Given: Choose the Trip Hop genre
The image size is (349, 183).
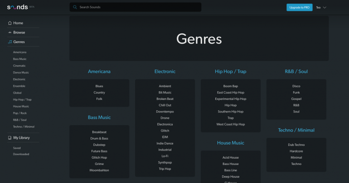Looking at the screenshot, I should click(165, 169).
